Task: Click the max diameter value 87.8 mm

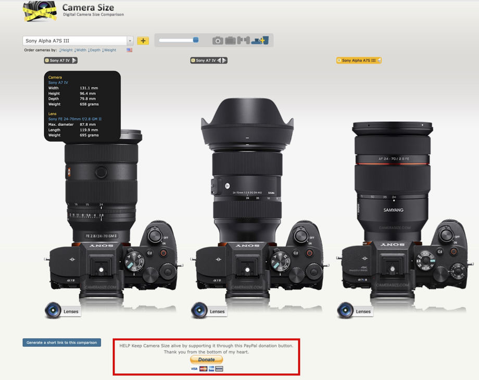Action: pyautogui.click(x=87, y=124)
